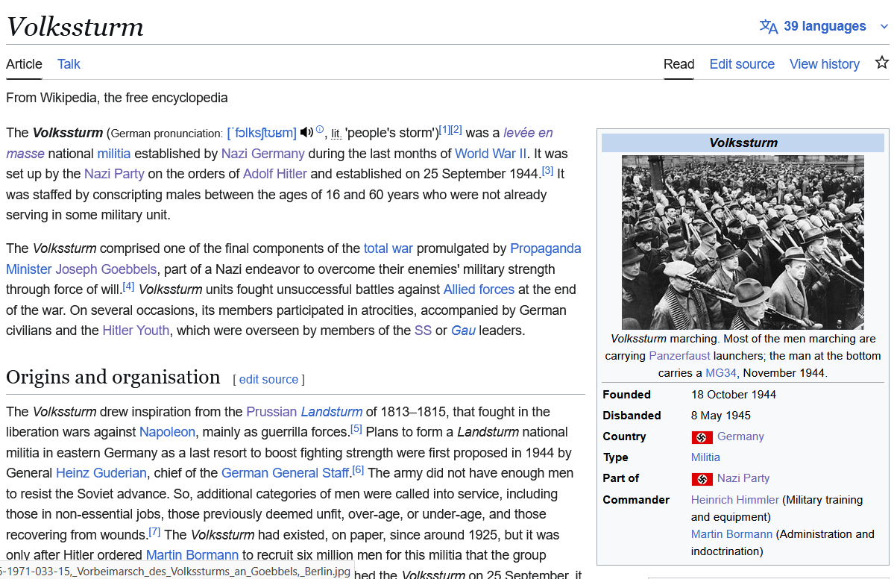Open the IPA pronunciation link
This screenshot has height=579, width=894.
262,133
